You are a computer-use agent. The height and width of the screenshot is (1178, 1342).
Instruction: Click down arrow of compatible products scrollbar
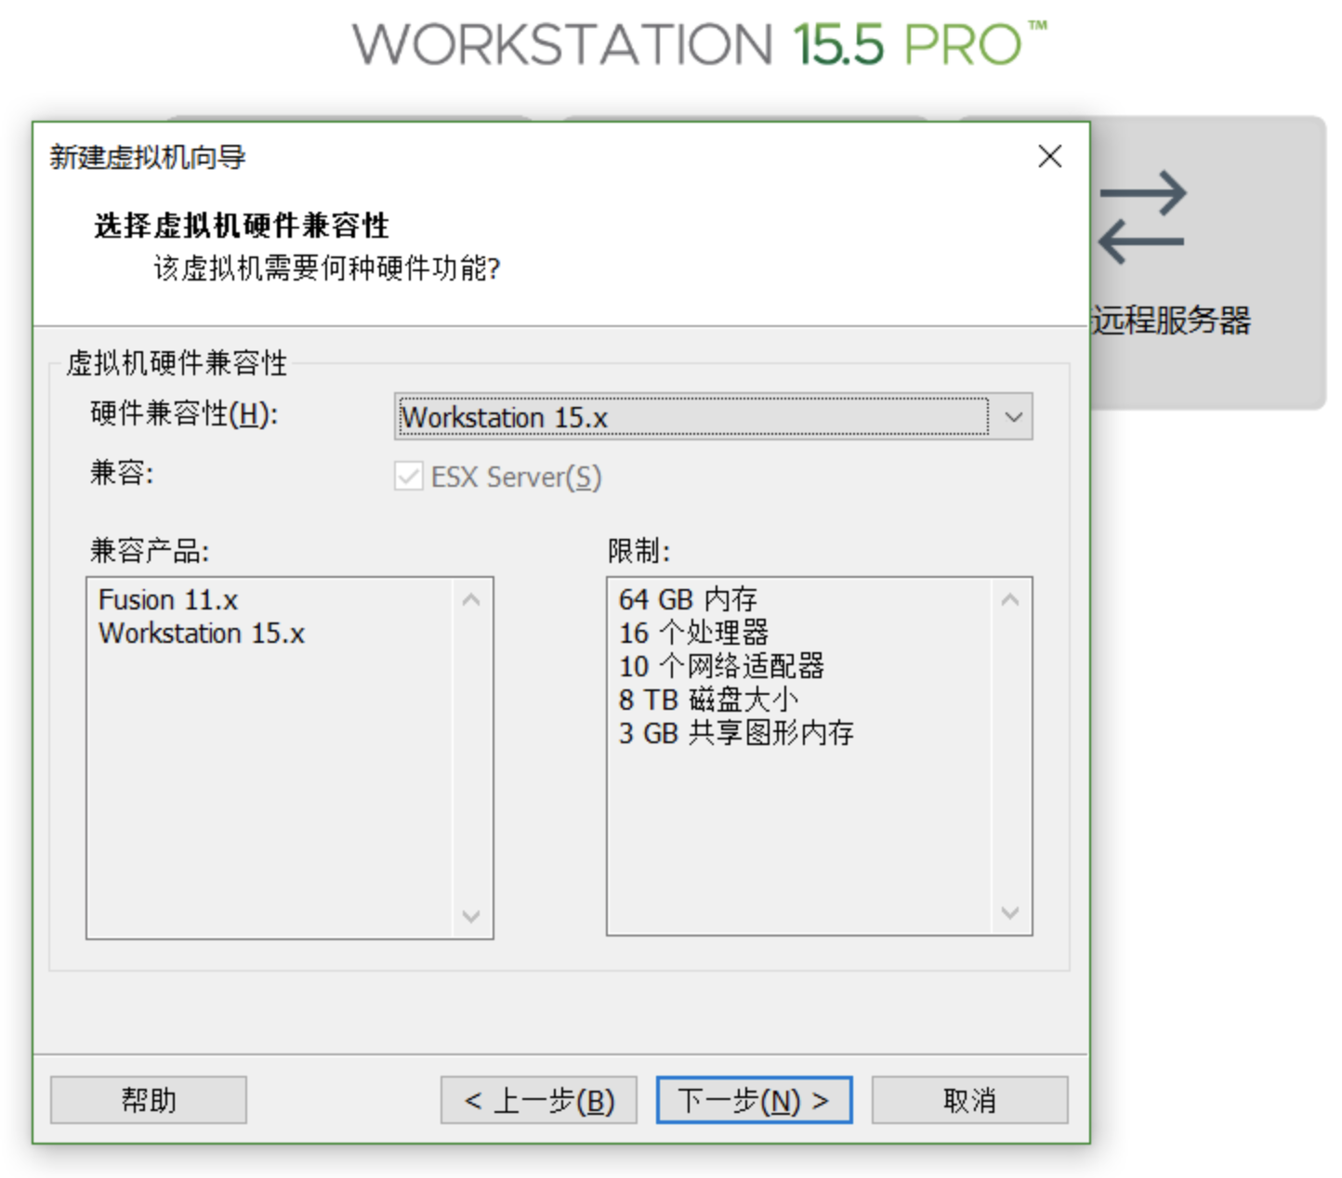(471, 916)
